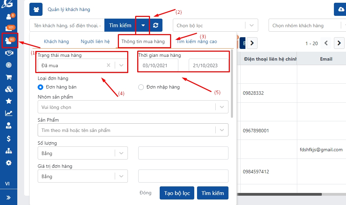Click the Tạo bộ lọc button

[x=177, y=193]
